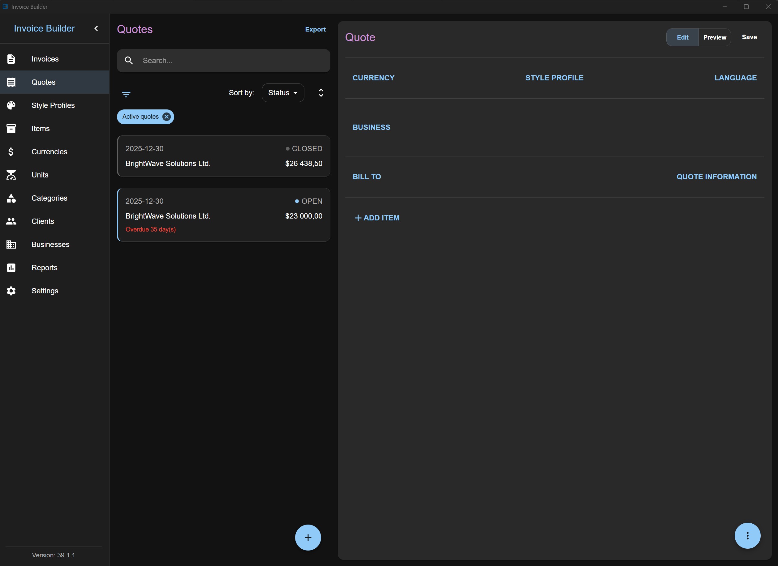The image size is (778, 566).
Task: Open the CLOSED BrightWave quote $26 438,50
Action: (223, 156)
